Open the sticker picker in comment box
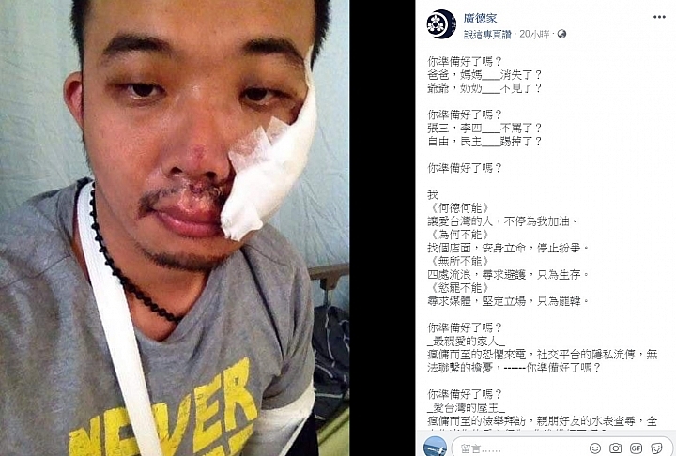The width and height of the screenshot is (676, 456). pyautogui.click(x=656, y=448)
